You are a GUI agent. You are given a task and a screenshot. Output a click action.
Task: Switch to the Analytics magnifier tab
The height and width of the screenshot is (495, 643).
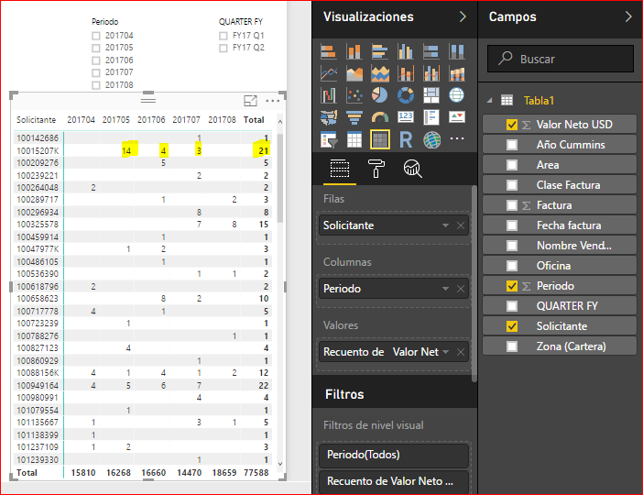coord(412,169)
